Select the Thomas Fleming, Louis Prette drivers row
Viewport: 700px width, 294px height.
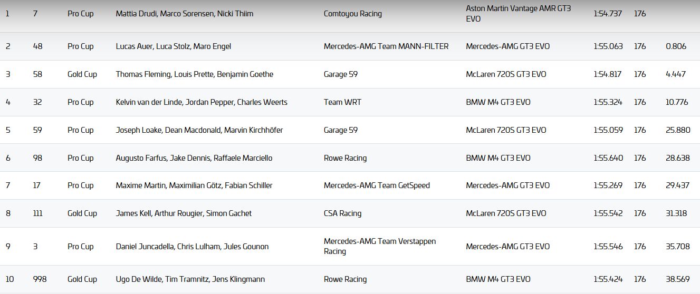click(x=194, y=74)
